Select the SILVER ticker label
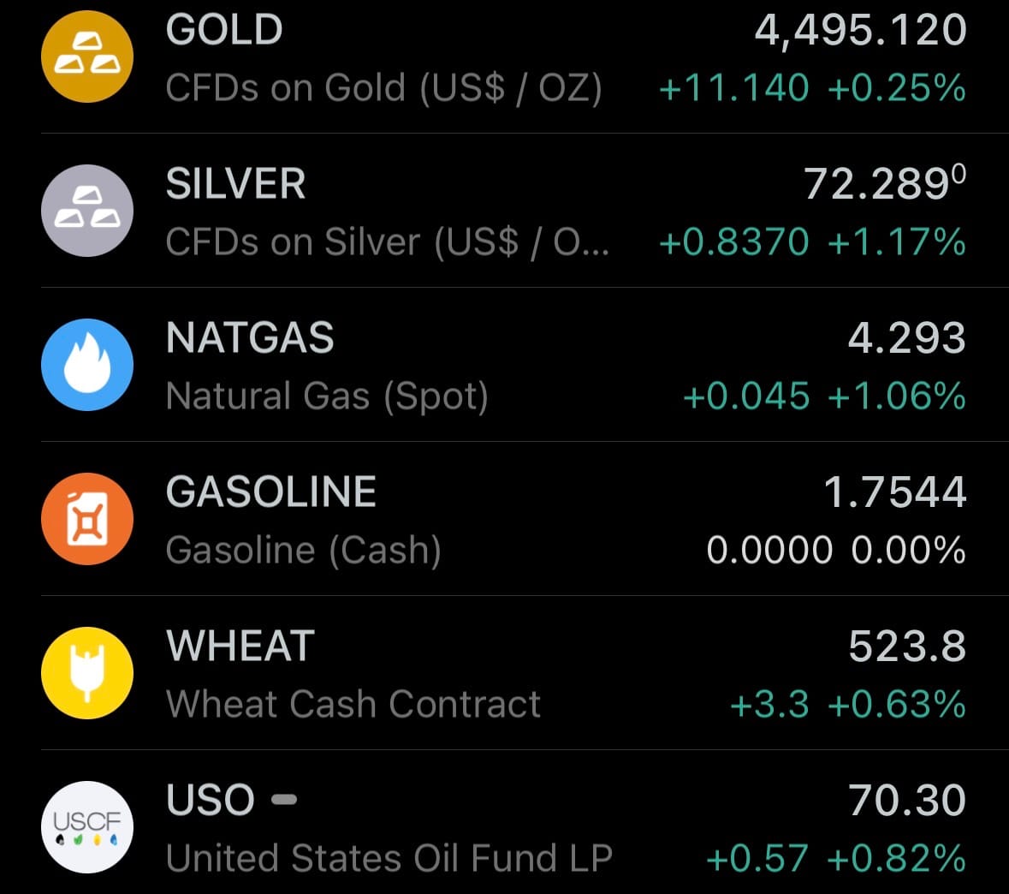The width and height of the screenshot is (1009, 894). coord(235,184)
